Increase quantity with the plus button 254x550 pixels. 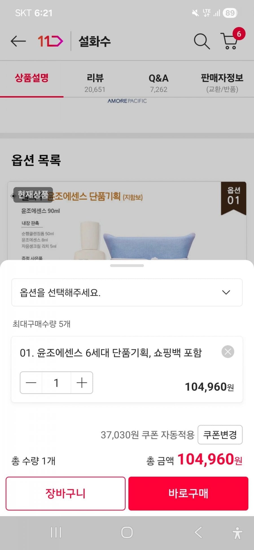point(82,383)
